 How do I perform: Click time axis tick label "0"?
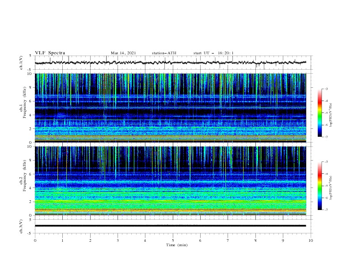click(35, 240)
